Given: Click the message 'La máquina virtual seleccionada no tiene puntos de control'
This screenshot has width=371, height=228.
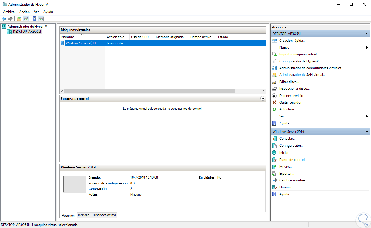Looking at the screenshot, I should [x=163, y=109].
